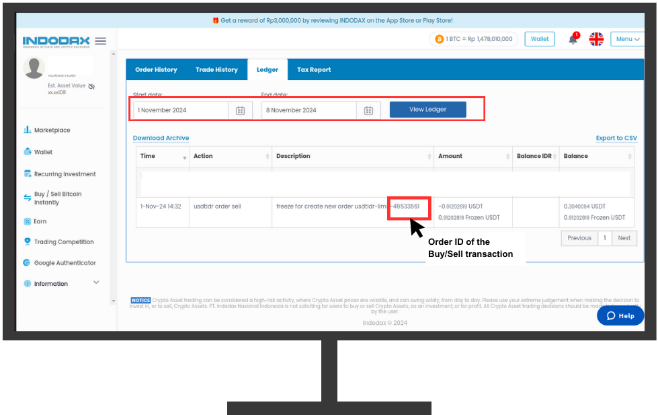Select the Ledger tab
The image size is (658, 415).
coord(268,70)
